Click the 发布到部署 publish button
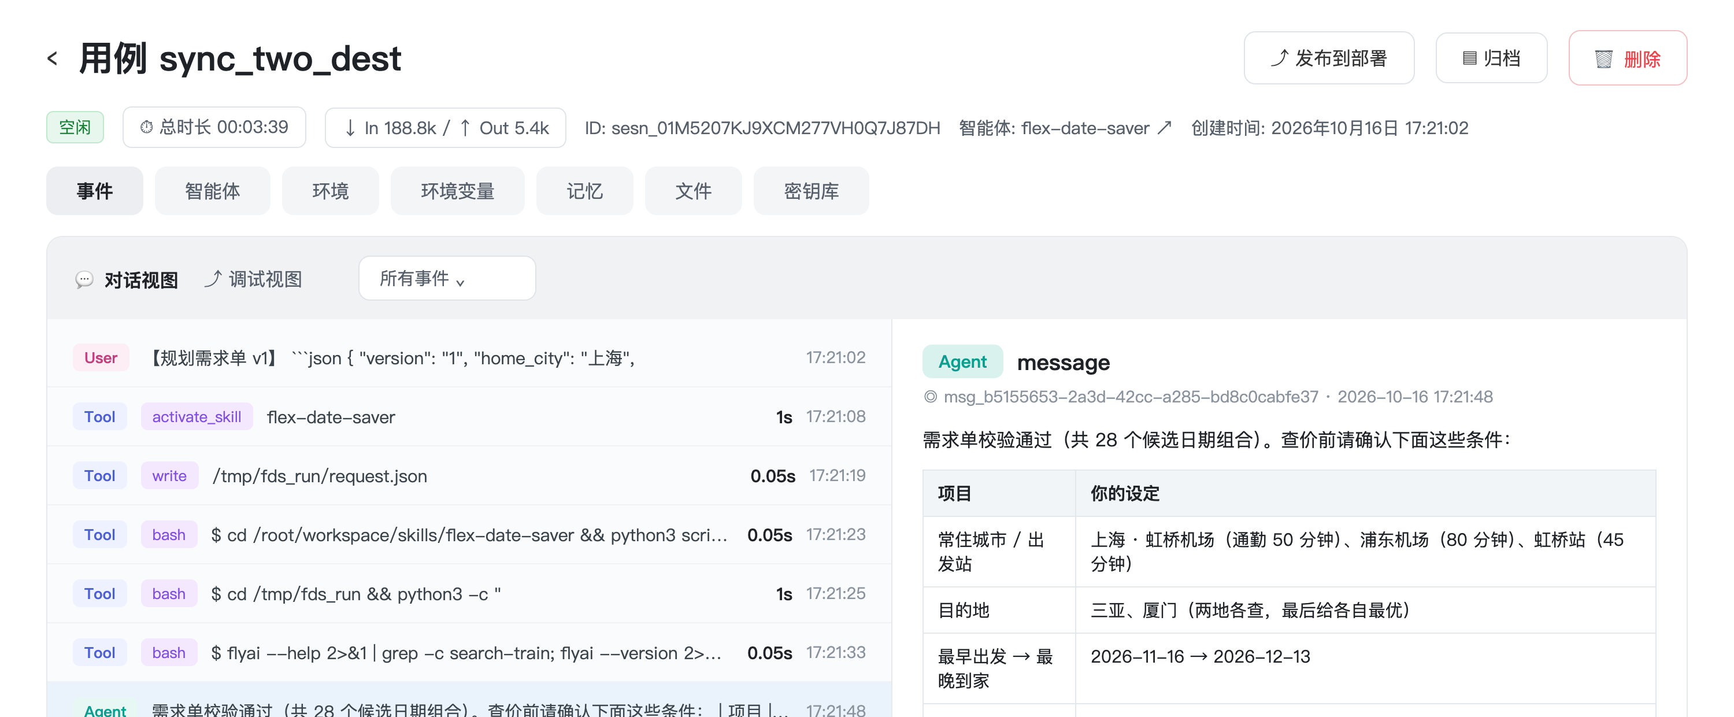 click(x=1329, y=58)
